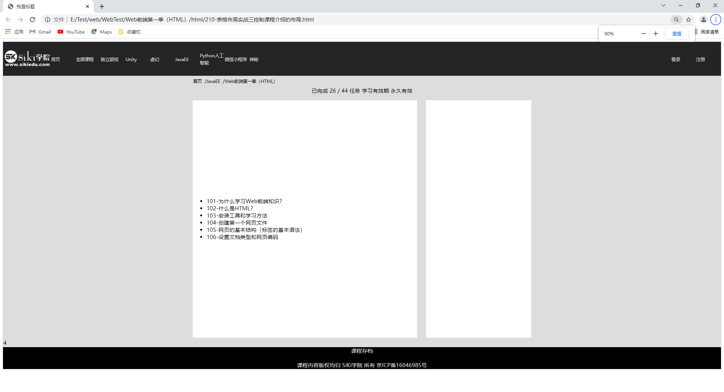Click the page info icon near the URL
724x392 pixels.
(48, 20)
